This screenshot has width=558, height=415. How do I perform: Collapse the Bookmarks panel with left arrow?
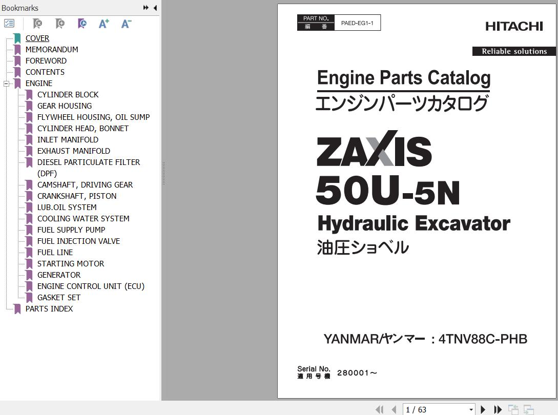tap(155, 8)
